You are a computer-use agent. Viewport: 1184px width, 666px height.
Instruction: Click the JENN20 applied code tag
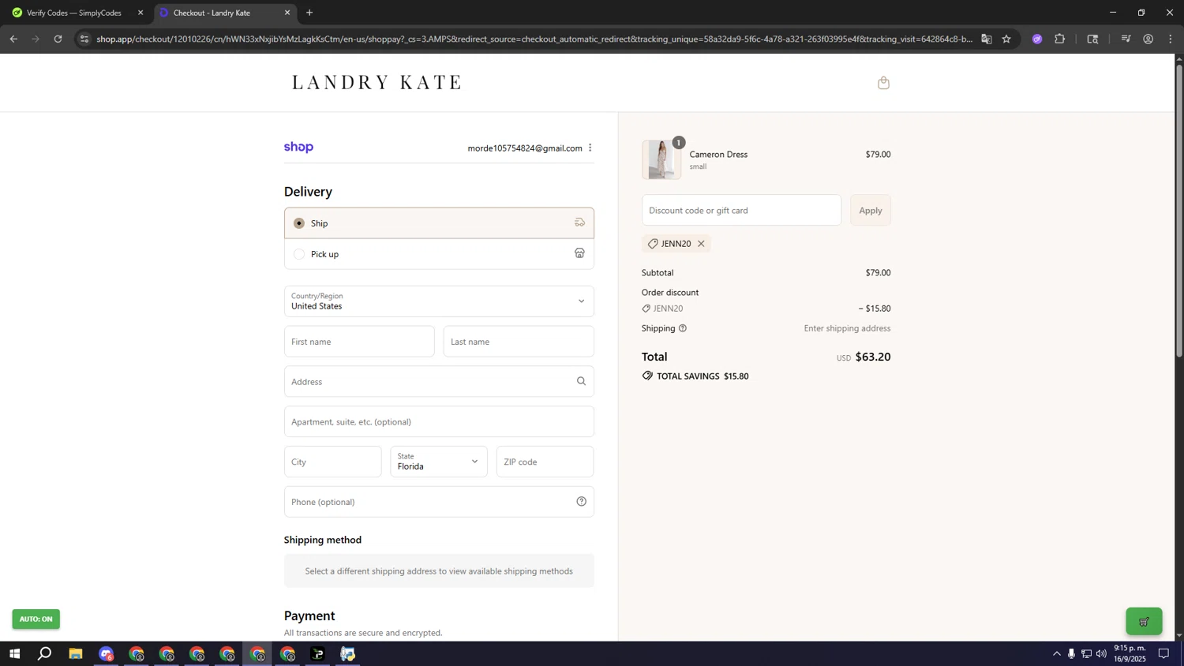click(x=676, y=244)
